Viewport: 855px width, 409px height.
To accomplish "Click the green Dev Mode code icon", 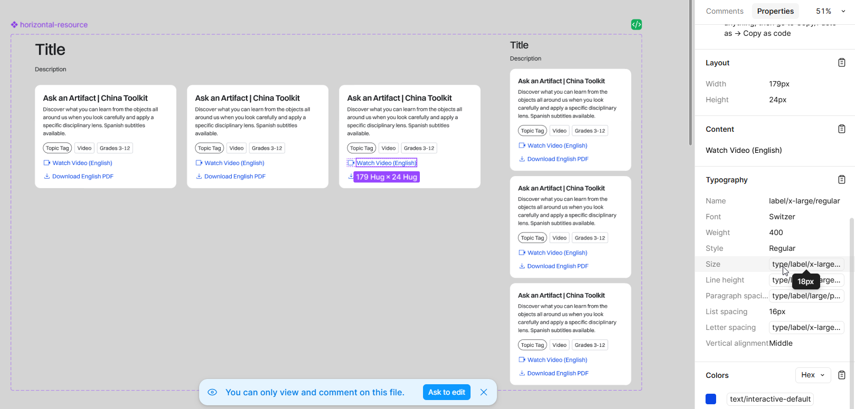I will click(x=636, y=25).
